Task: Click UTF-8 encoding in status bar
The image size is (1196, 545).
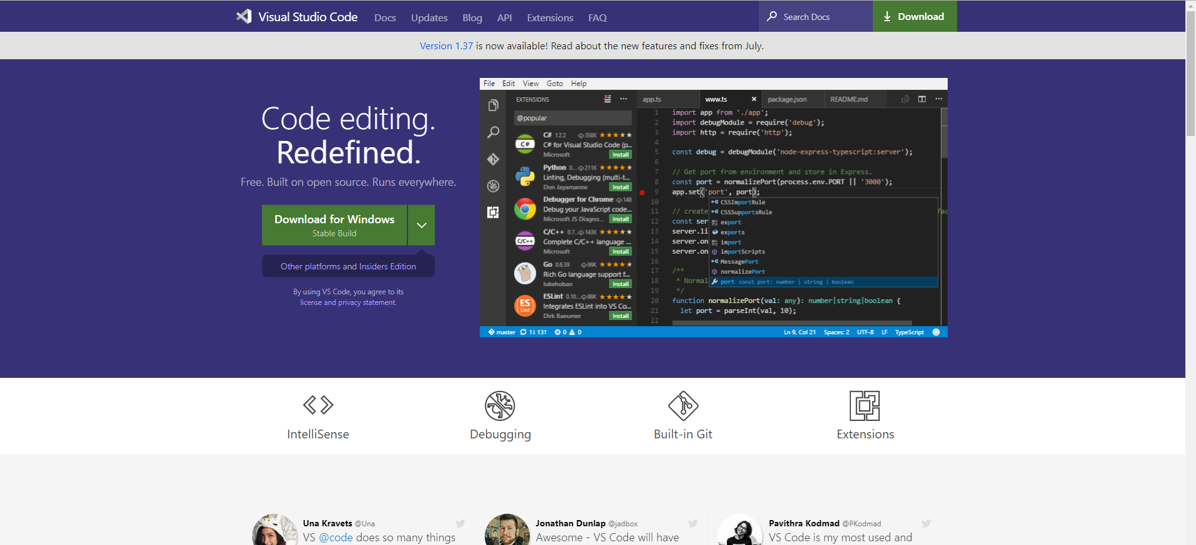Action: [865, 332]
